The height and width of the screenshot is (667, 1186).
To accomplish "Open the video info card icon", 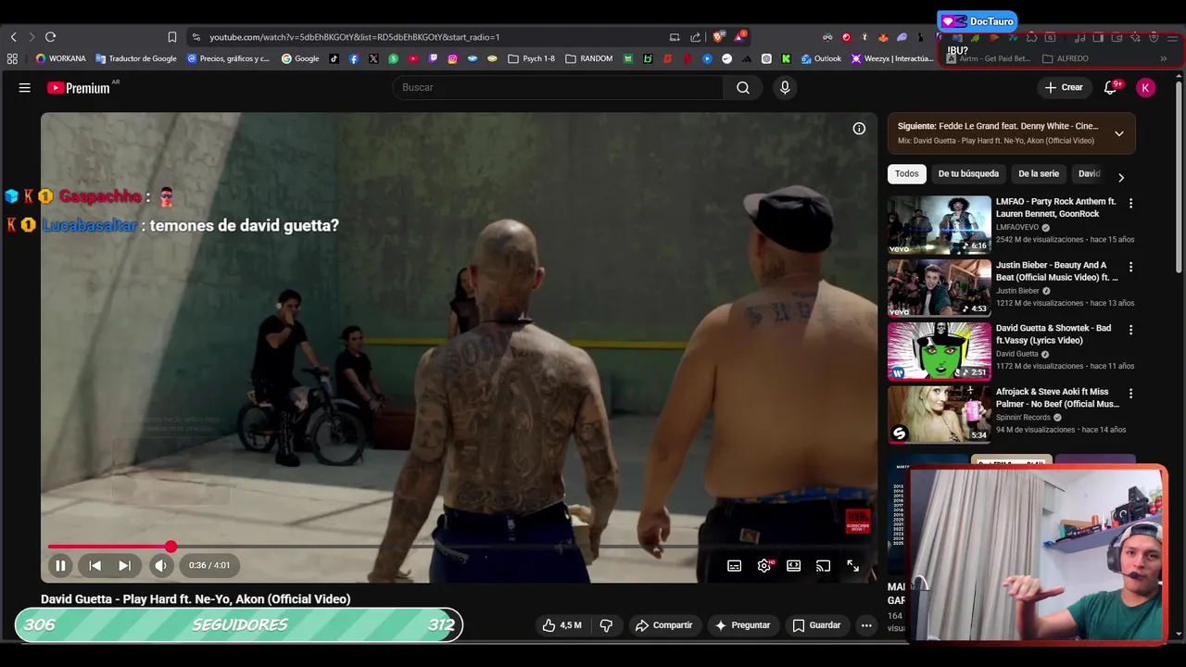I will (859, 129).
